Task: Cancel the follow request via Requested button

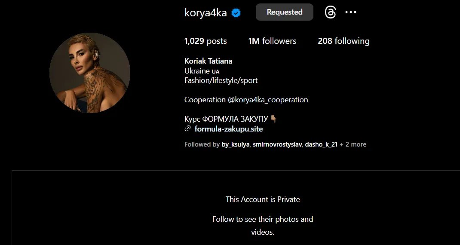Action: (x=284, y=12)
